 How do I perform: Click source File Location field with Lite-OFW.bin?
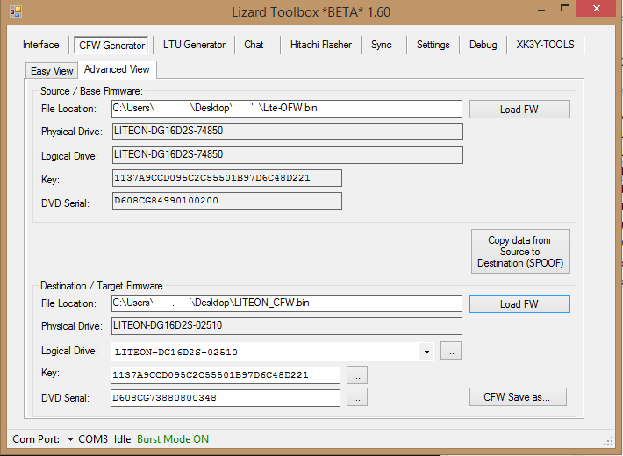pos(287,109)
